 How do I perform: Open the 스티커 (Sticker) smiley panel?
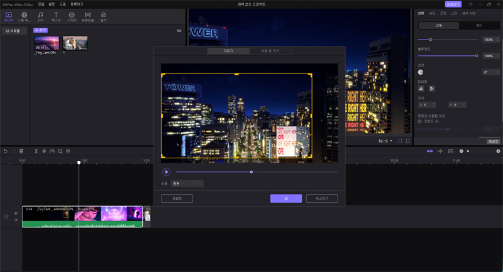point(72,17)
